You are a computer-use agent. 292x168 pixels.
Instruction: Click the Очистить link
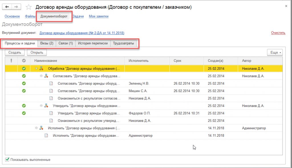(278, 33)
